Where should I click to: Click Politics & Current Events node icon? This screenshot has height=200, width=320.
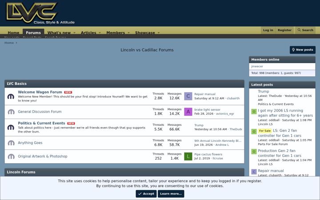pyautogui.click(x=11, y=128)
